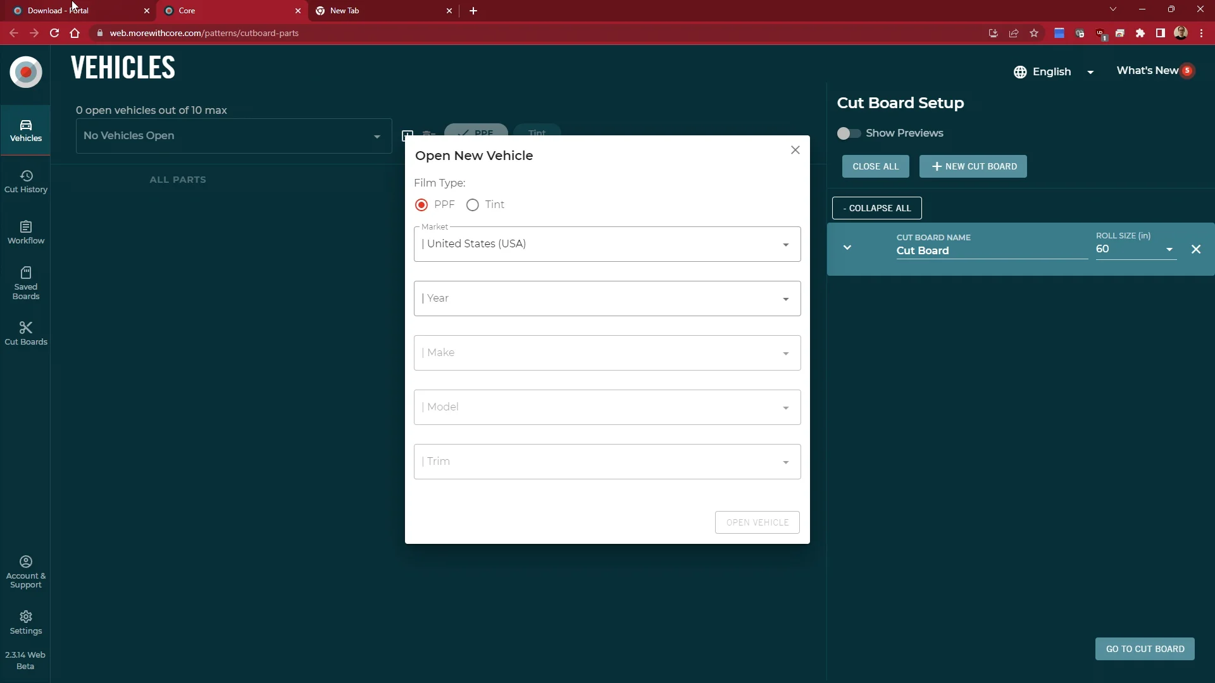The height and width of the screenshot is (683, 1215).
Task: Open Cut History in sidebar
Action: (26, 182)
